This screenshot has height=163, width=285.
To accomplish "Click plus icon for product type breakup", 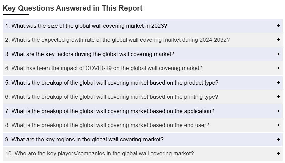I will (x=278, y=83).
